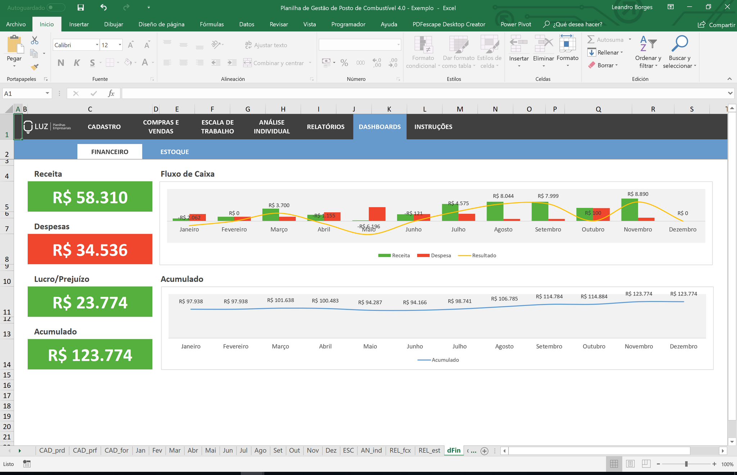Expand the font size dropdown
The image size is (737, 475).
[x=120, y=45]
